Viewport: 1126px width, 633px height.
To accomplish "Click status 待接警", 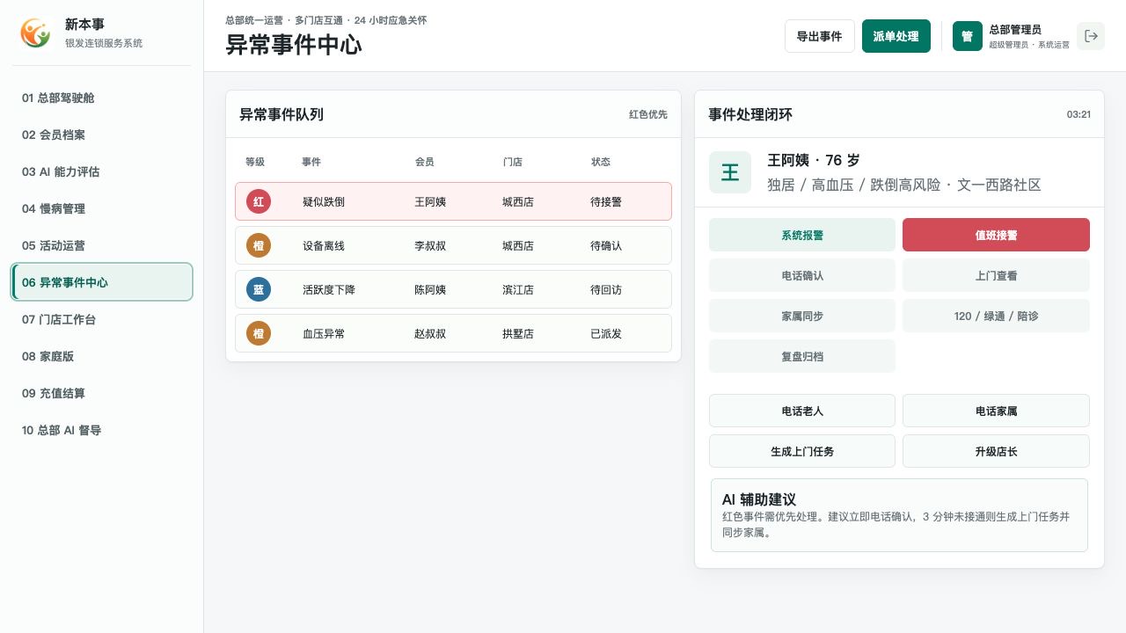I will pos(606,201).
